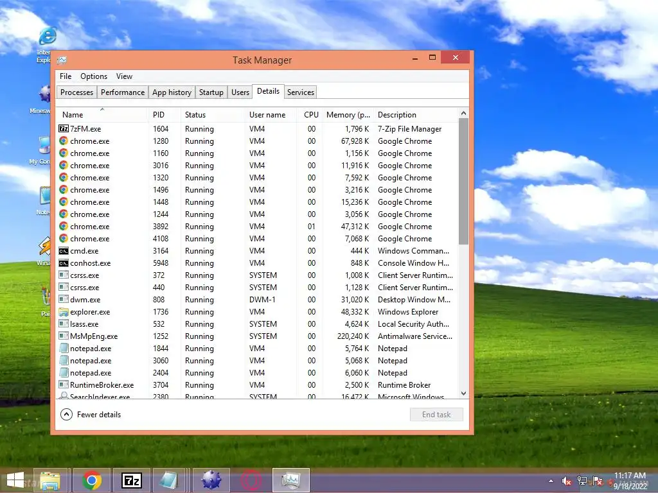Select the notepad.exe row with PID 2404
658x493 pixels.
point(257,373)
